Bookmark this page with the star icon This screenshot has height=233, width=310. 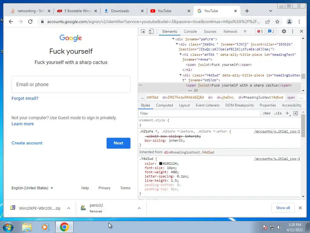[x=277, y=22]
